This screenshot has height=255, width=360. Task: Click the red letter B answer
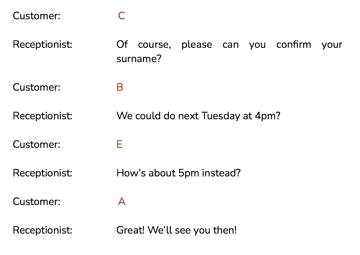(120, 87)
